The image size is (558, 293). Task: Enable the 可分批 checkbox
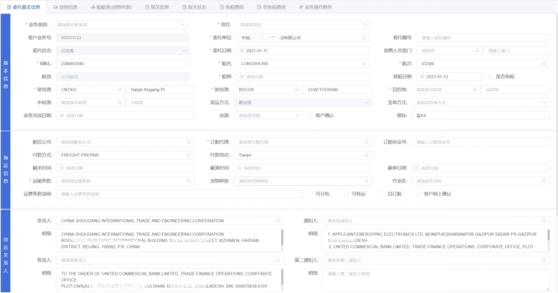310,194
